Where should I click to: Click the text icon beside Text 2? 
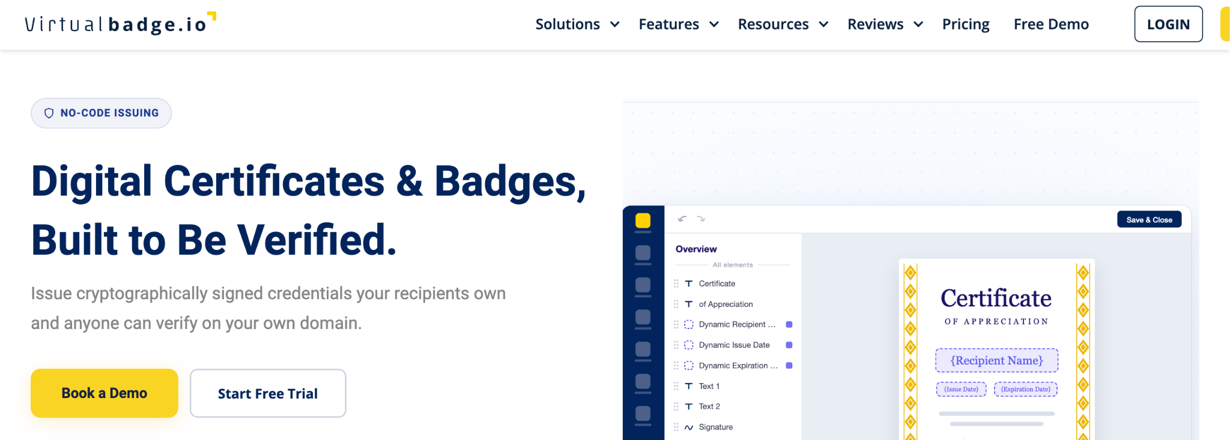point(689,406)
